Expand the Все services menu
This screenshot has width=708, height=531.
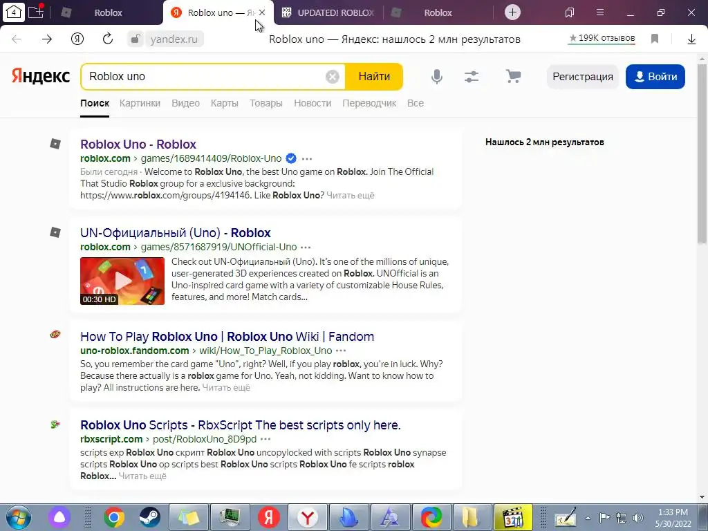pos(416,104)
